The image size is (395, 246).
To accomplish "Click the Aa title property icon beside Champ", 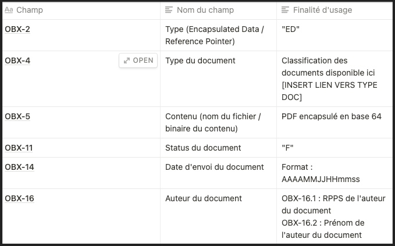I will (x=9, y=10).
